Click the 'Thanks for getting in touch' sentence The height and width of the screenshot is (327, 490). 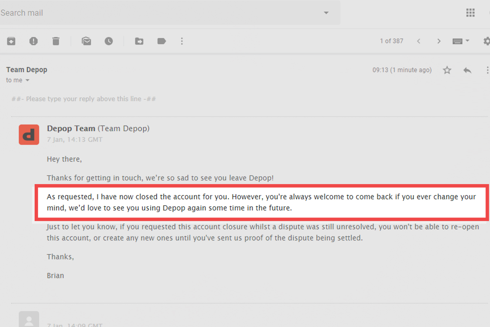pos(160,178)
